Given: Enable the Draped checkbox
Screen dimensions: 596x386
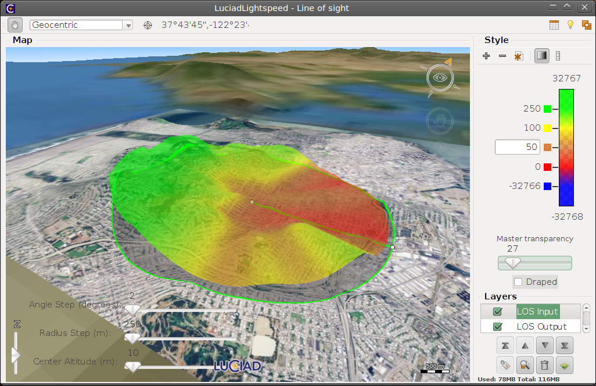Looking at the screenshot, I should tap(518, 282).
